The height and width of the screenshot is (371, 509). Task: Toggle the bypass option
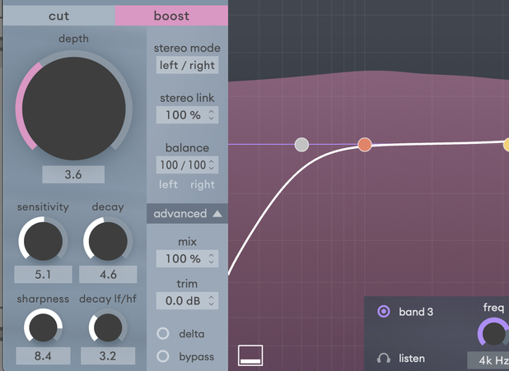(x=163, y=356)
